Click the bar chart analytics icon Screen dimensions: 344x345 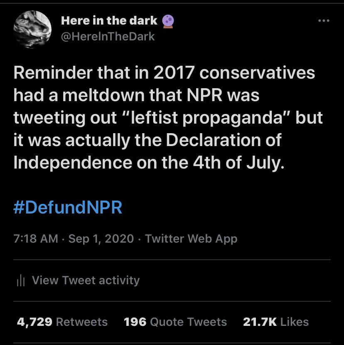21,280
